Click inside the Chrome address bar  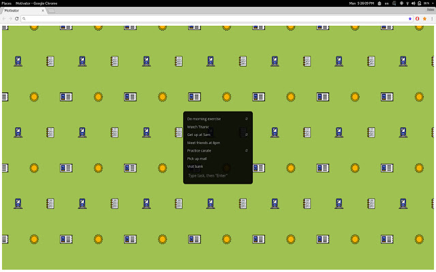tap(215, 18)
